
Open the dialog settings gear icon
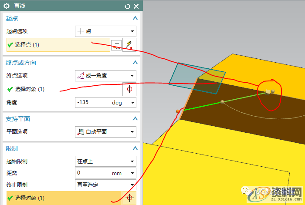(x=7, y=6)
